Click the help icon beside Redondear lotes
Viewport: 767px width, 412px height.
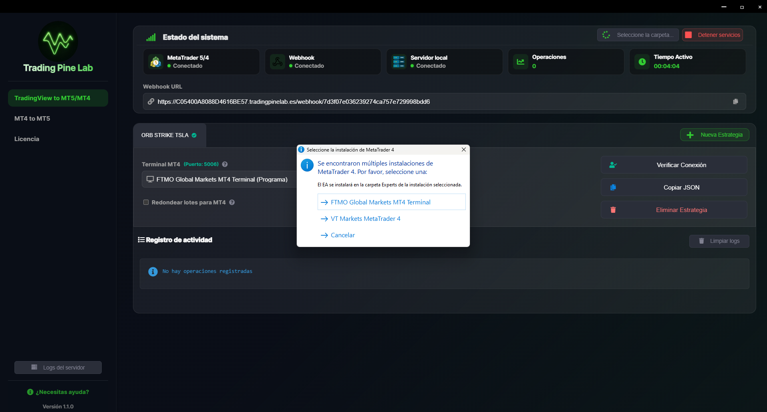232,202
